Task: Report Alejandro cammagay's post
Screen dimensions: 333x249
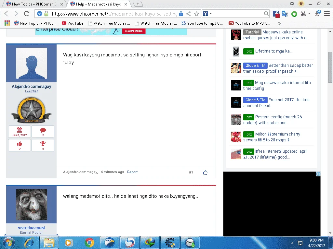Action: pos(132,172)
